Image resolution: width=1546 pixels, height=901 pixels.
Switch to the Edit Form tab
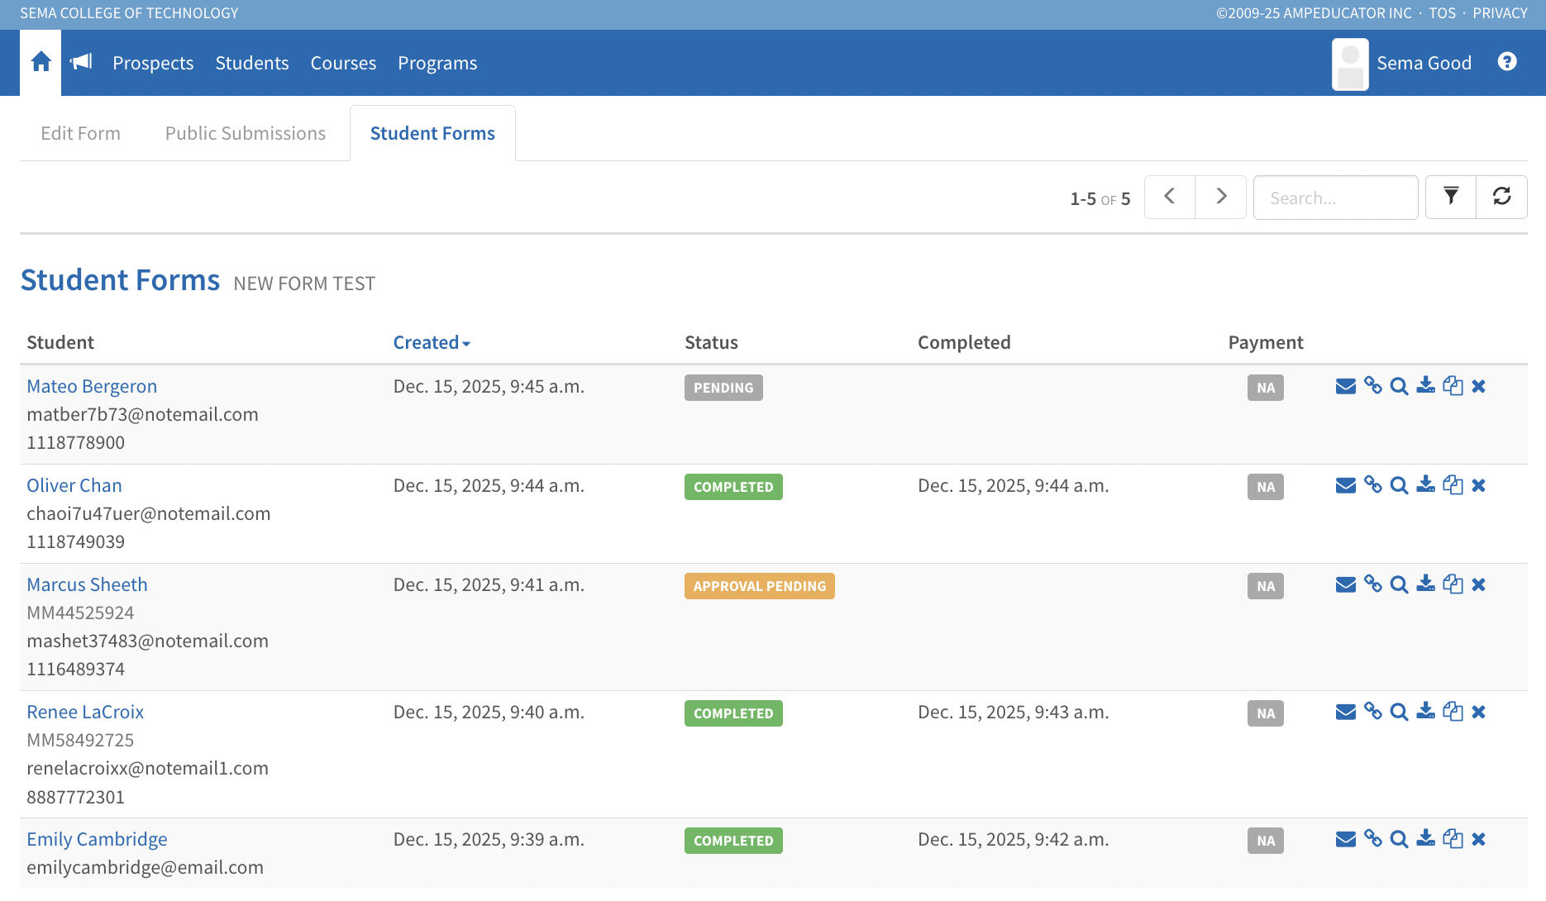coord(80,133)
